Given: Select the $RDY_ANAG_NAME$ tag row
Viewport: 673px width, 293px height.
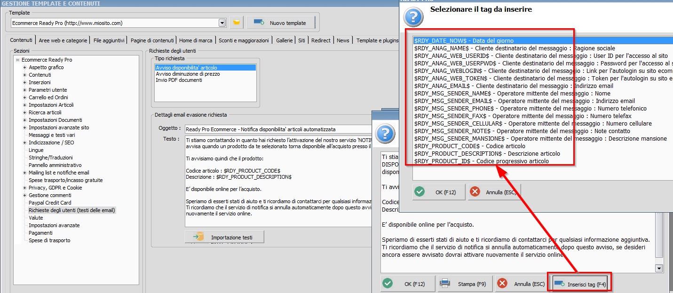Looking at the screenshot, I should click(x=543, y=48).
